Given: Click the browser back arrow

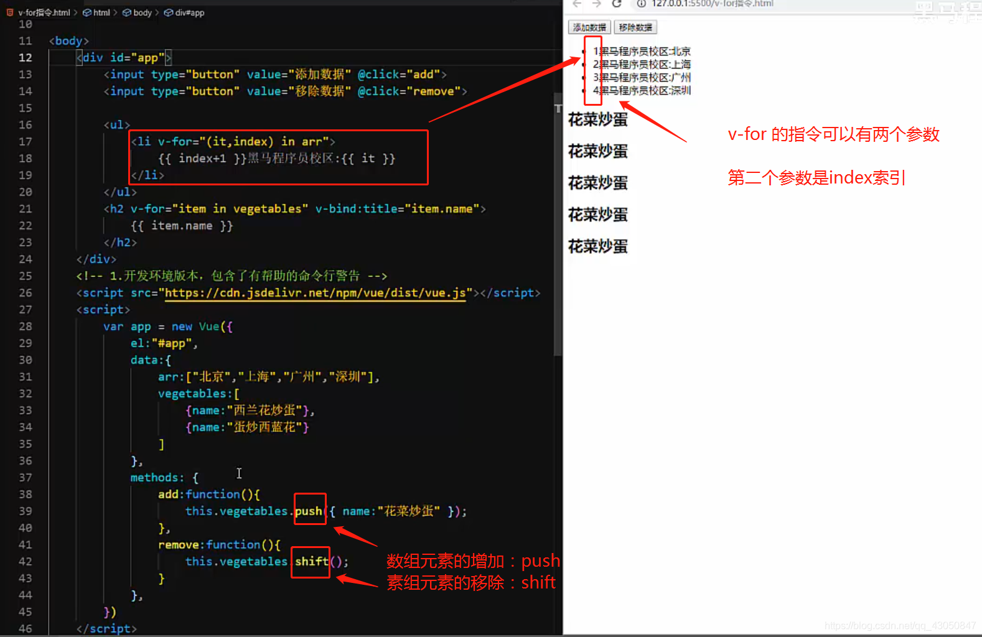Looking at the screenshot, I should coord(577,4).
